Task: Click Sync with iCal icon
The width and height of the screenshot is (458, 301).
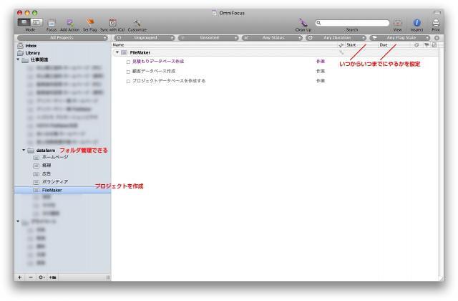Action: click(112, 23)
